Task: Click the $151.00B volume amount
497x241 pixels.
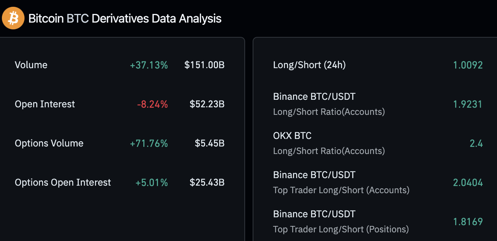Action: [204, 65]
